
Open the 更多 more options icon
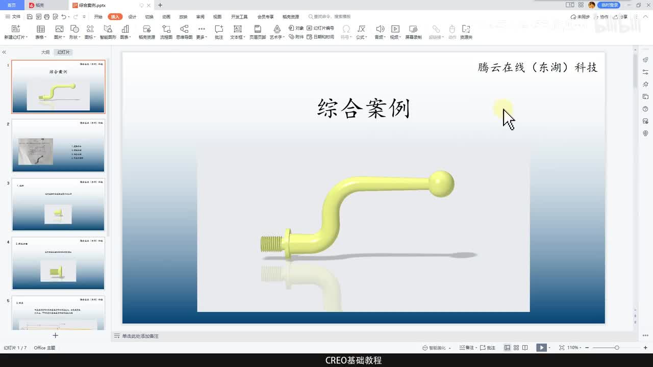pos(202,29)
